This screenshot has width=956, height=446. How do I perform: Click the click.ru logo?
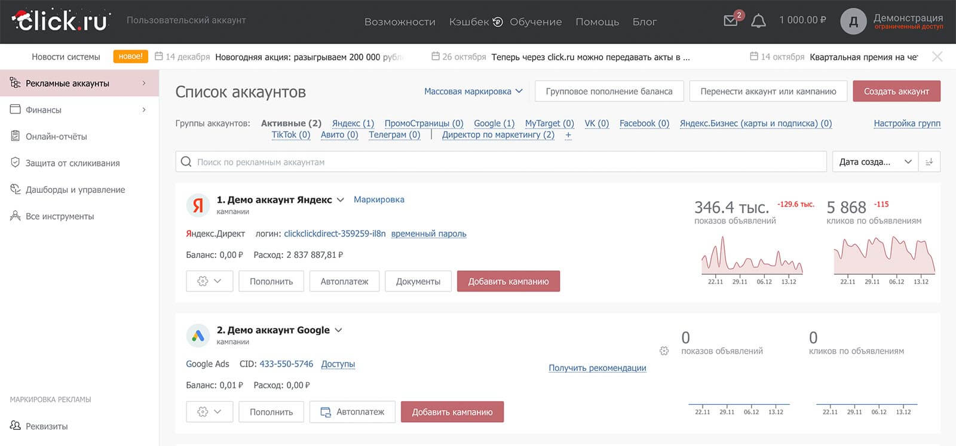tap(60, 21)
